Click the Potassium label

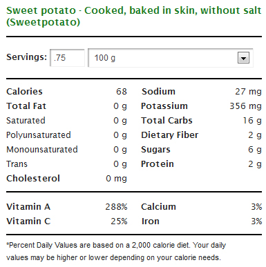[164, 106]
